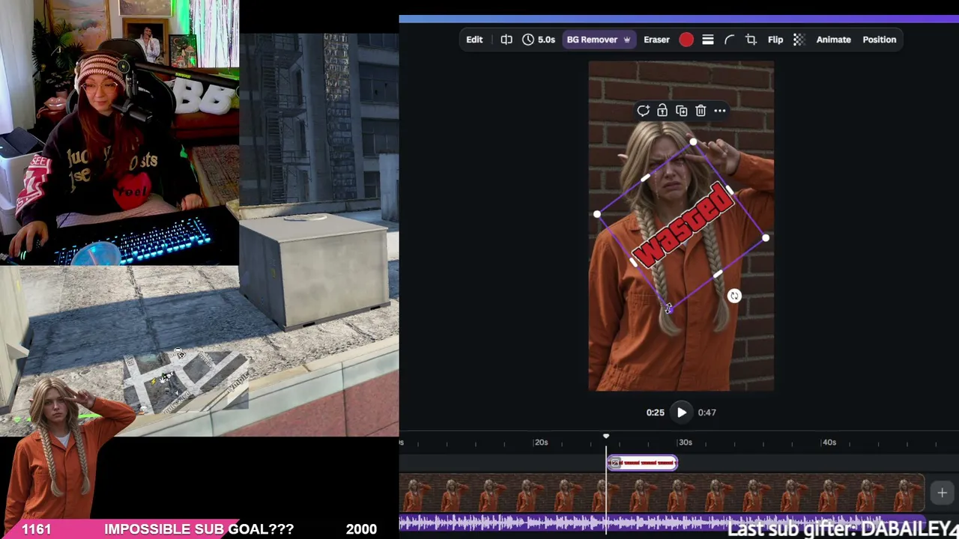The width and height of the screenshot is (959, 539).
Task: Click the split/compare icon next to Edit
Action: pyautogui.click(x=506, y=40)
